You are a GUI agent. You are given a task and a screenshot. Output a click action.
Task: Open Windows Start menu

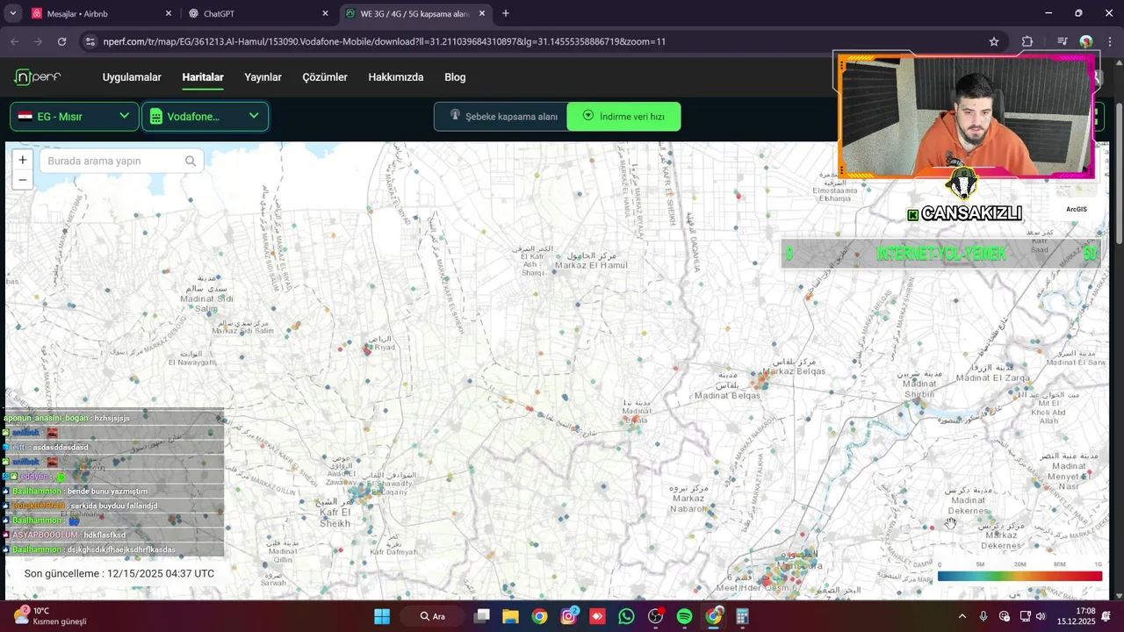pos(382,616)
